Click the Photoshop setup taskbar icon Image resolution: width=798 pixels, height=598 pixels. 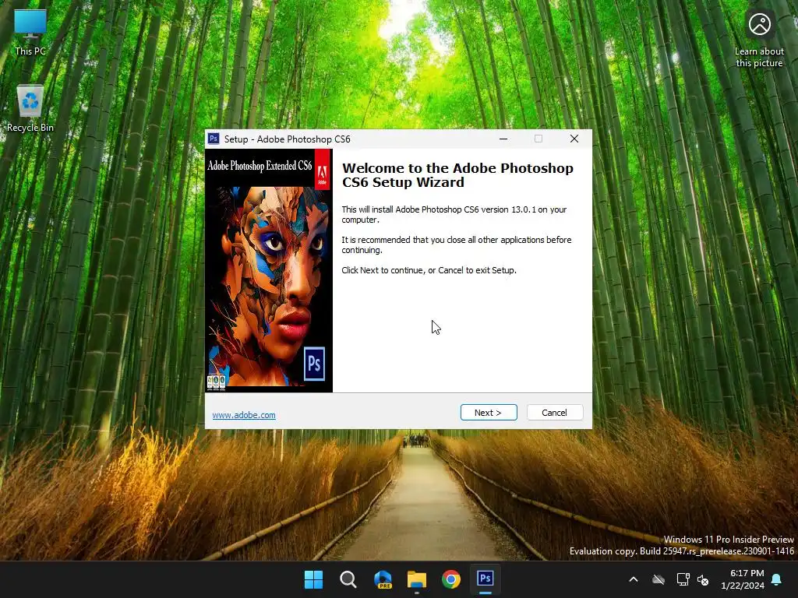(x=485, y=579)
